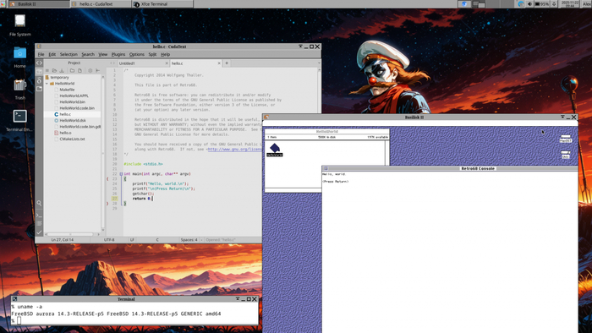Click the open project icon in Project toolbar
Image resolution: width=592 pixels, height=333 pixels.
tap(54, 70)
